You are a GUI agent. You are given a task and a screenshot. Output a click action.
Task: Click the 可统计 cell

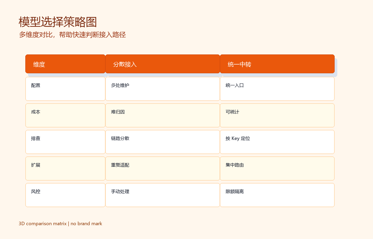pos(277,115)
